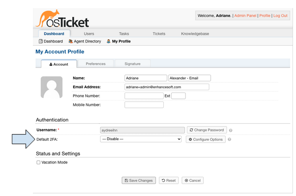Click help icon beside Change Password
Screen dimensions: 296x196
click(x=230, y=130)
